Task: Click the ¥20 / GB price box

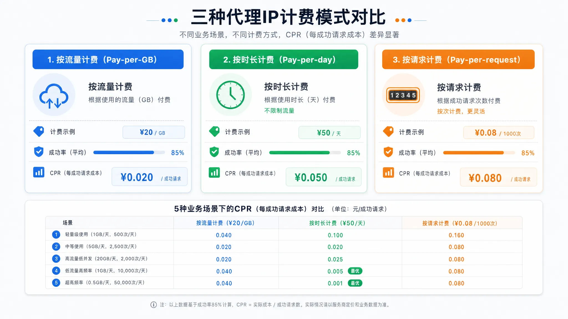Action: [154, 132]
